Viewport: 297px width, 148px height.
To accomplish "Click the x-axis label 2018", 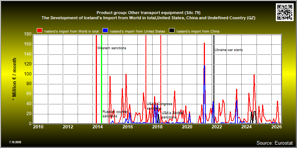I will pos(157,127).
